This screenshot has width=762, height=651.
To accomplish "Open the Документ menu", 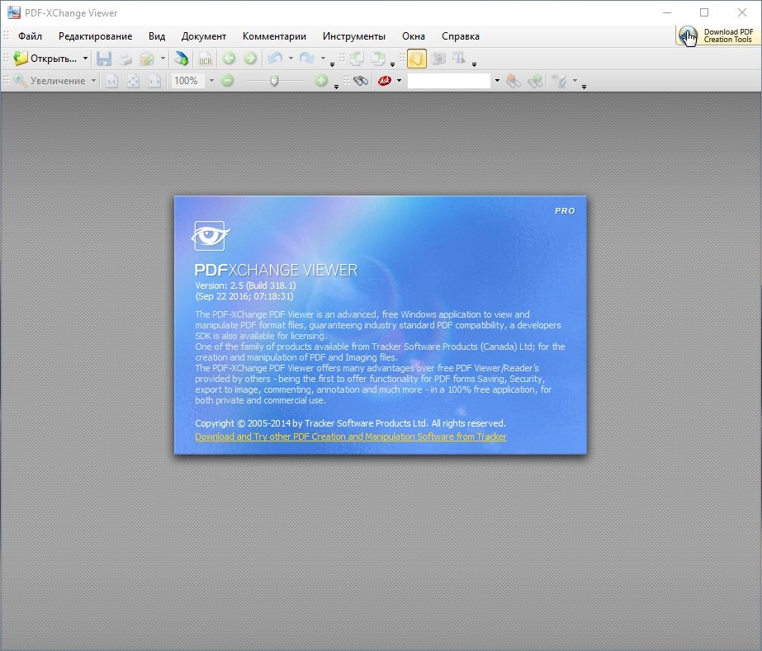I will pyautogui.click(x=204, y=36).
